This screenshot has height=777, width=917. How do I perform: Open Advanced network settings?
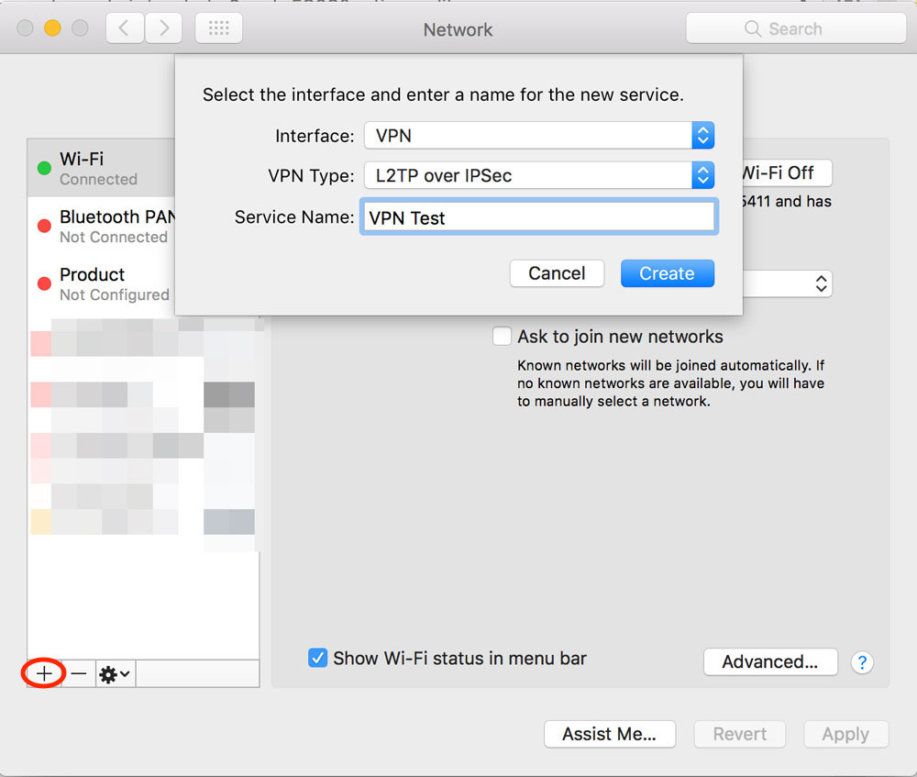[x=769, y=662]
